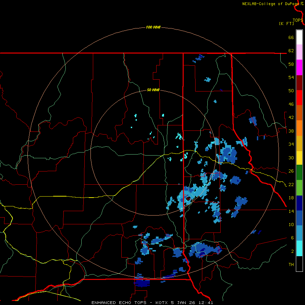Click the '62' legend value
This screenshot has height=305, width=305.
[291, 51]
